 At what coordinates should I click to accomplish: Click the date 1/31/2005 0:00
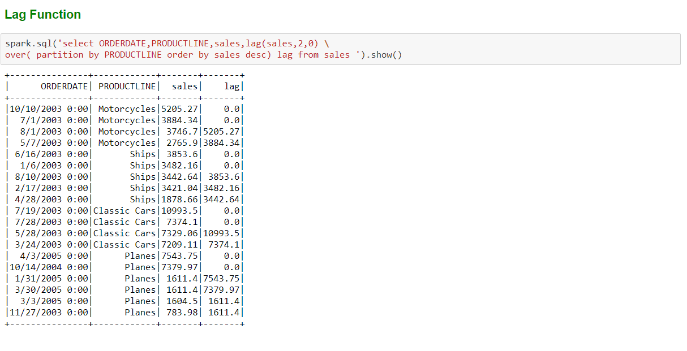click(x=51, y=279)
